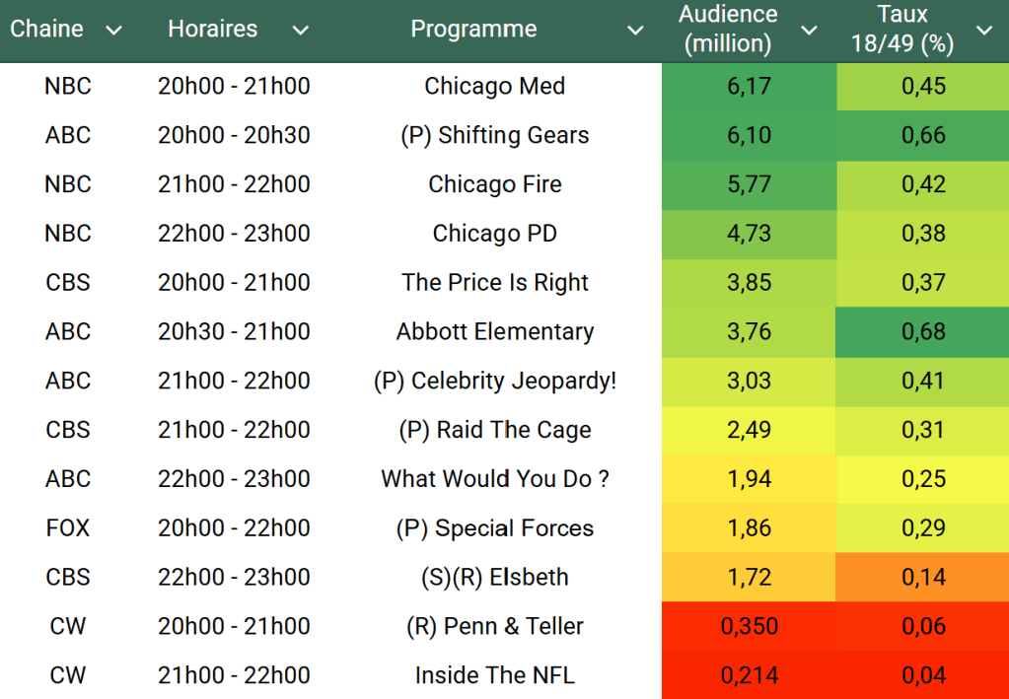Select the (S)(R) Elsbeth programme cell
Viewport: 1009px width, 699px height.
coord(494,578)
